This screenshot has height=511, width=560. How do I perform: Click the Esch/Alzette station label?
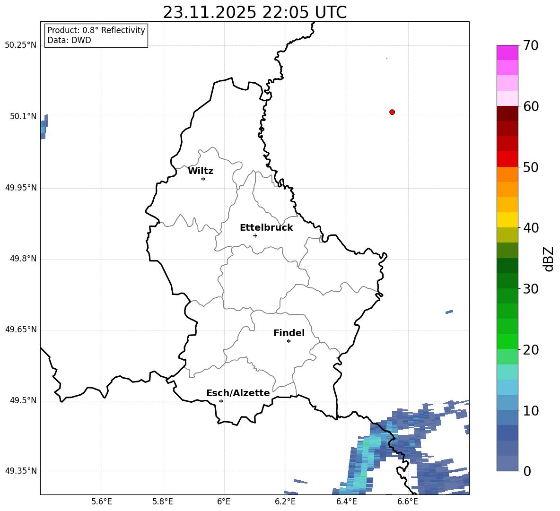click(x=238, y=393)
